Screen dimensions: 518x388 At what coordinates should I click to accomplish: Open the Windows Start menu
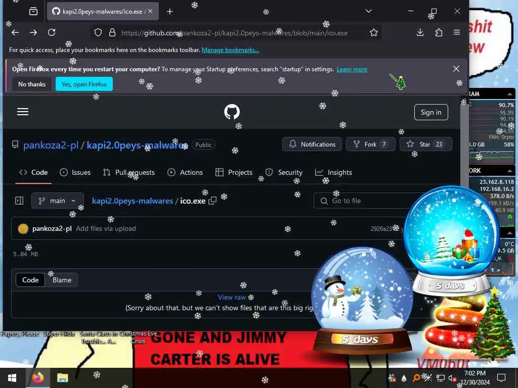[x=12, y=378]
